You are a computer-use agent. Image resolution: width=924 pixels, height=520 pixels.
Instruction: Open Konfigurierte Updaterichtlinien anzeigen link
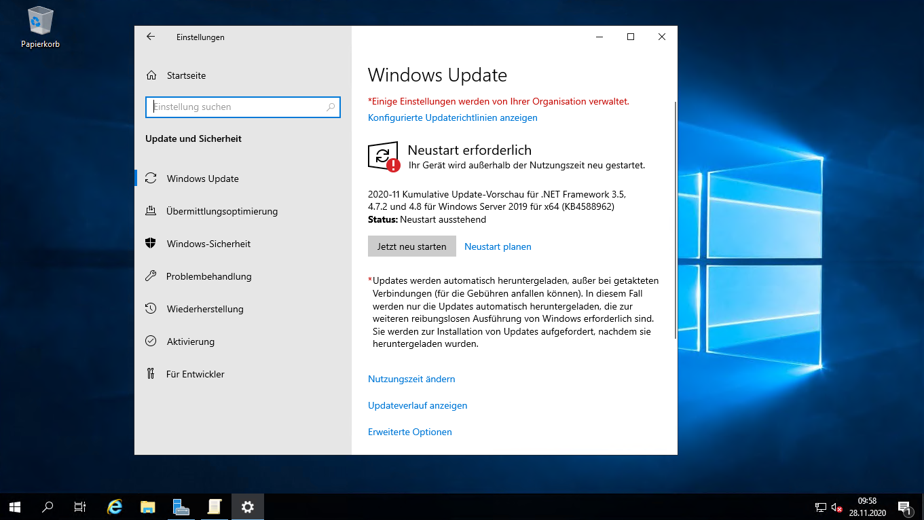coord(453,117)
